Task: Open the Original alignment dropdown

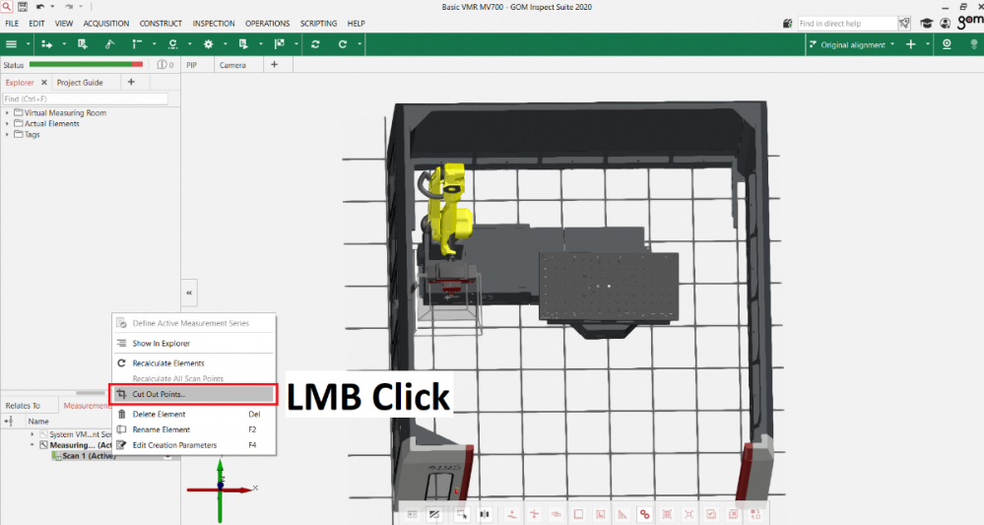Action: tap(852, 44)
